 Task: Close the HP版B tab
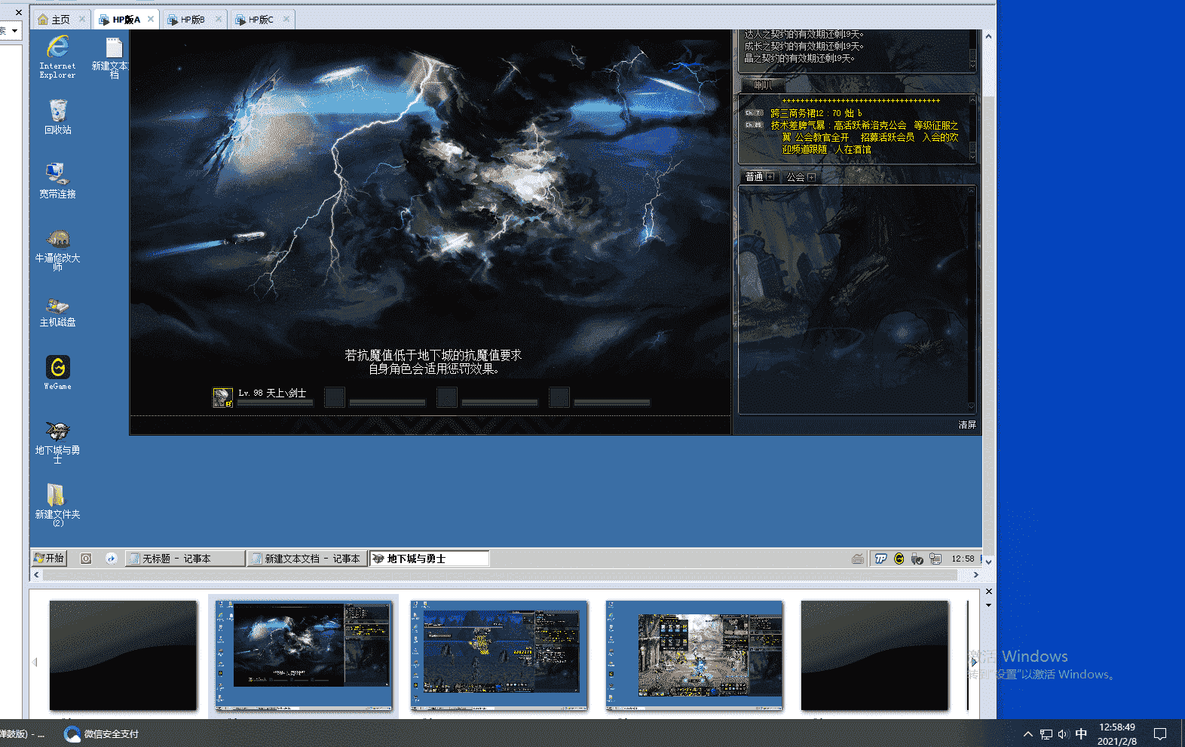[219, 19]
